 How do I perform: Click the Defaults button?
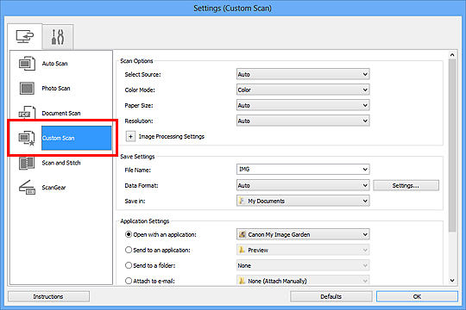331,296
